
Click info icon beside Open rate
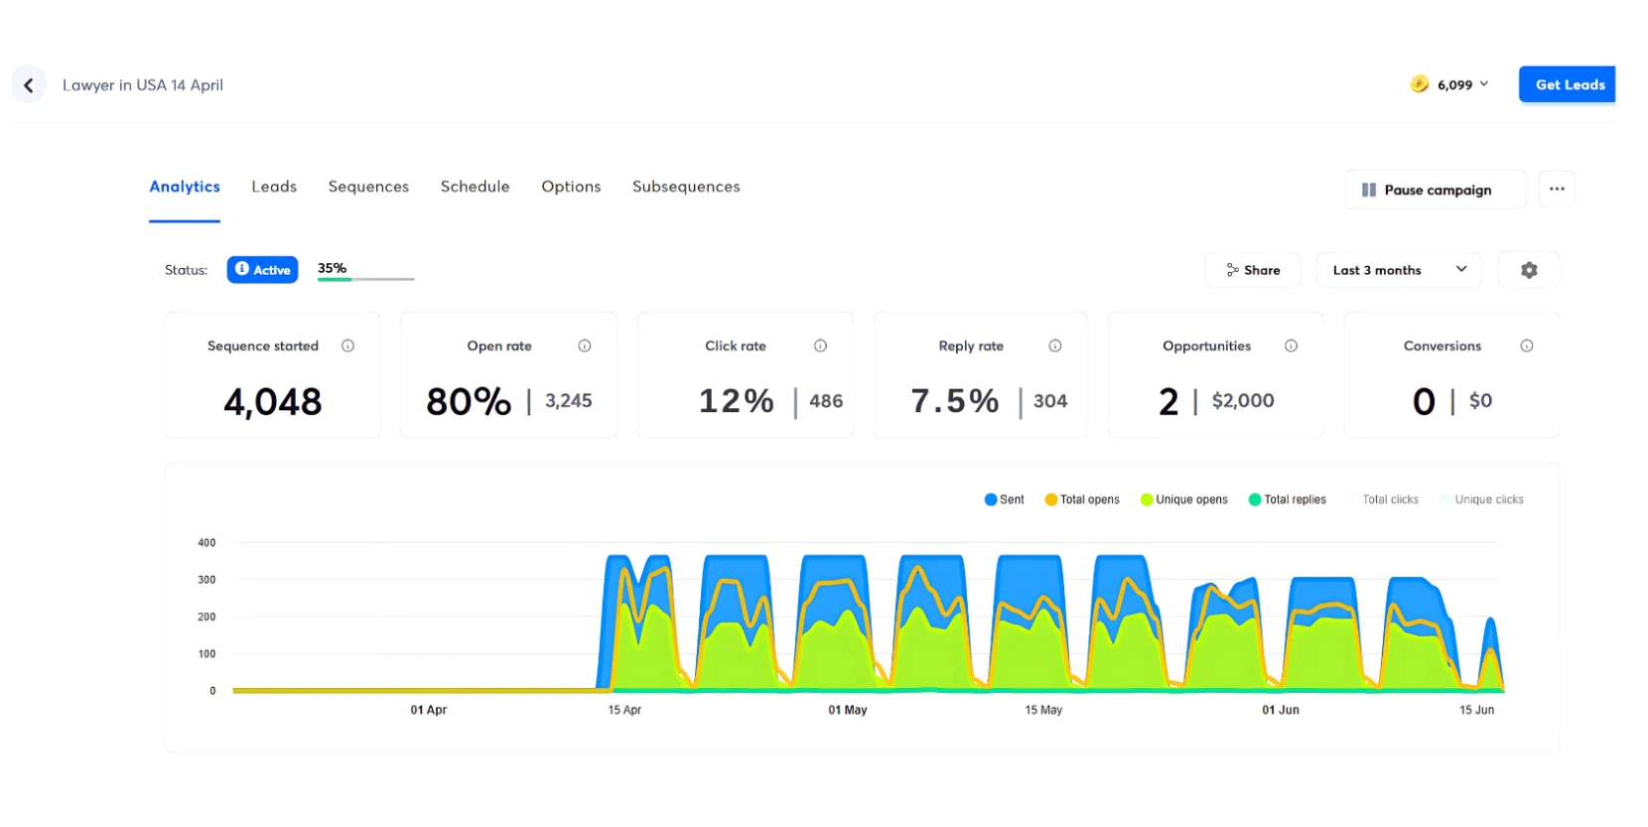(x=584, y=346)
